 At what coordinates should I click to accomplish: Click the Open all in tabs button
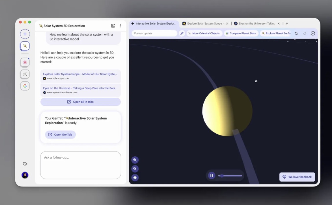click(x=80, y=102)
